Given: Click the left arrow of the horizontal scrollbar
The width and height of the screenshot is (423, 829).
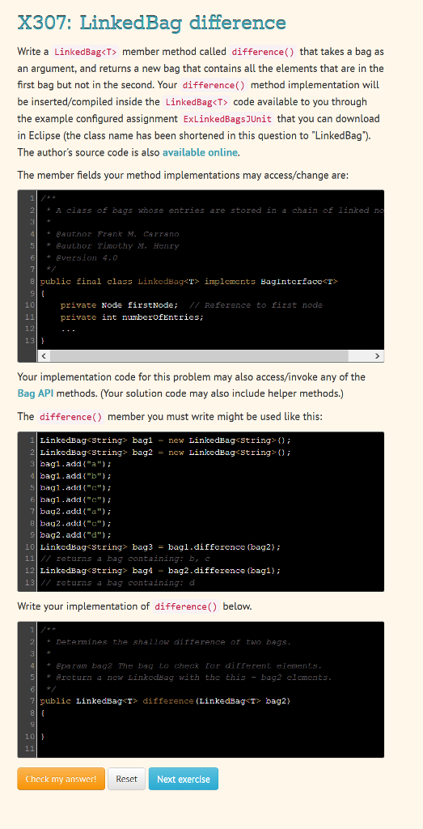Looking at the screenshot, I should 44,356.
